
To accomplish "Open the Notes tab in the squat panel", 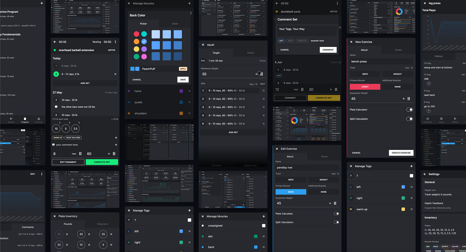I will (x=250, y=53).
